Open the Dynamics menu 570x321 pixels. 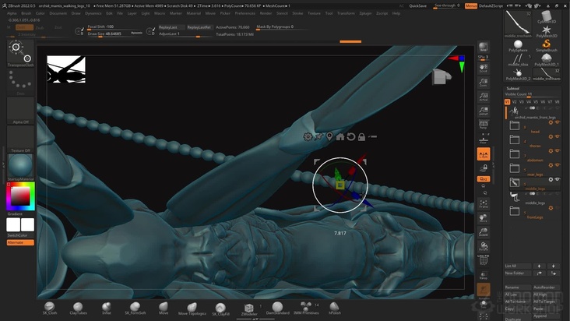(93, 13)
